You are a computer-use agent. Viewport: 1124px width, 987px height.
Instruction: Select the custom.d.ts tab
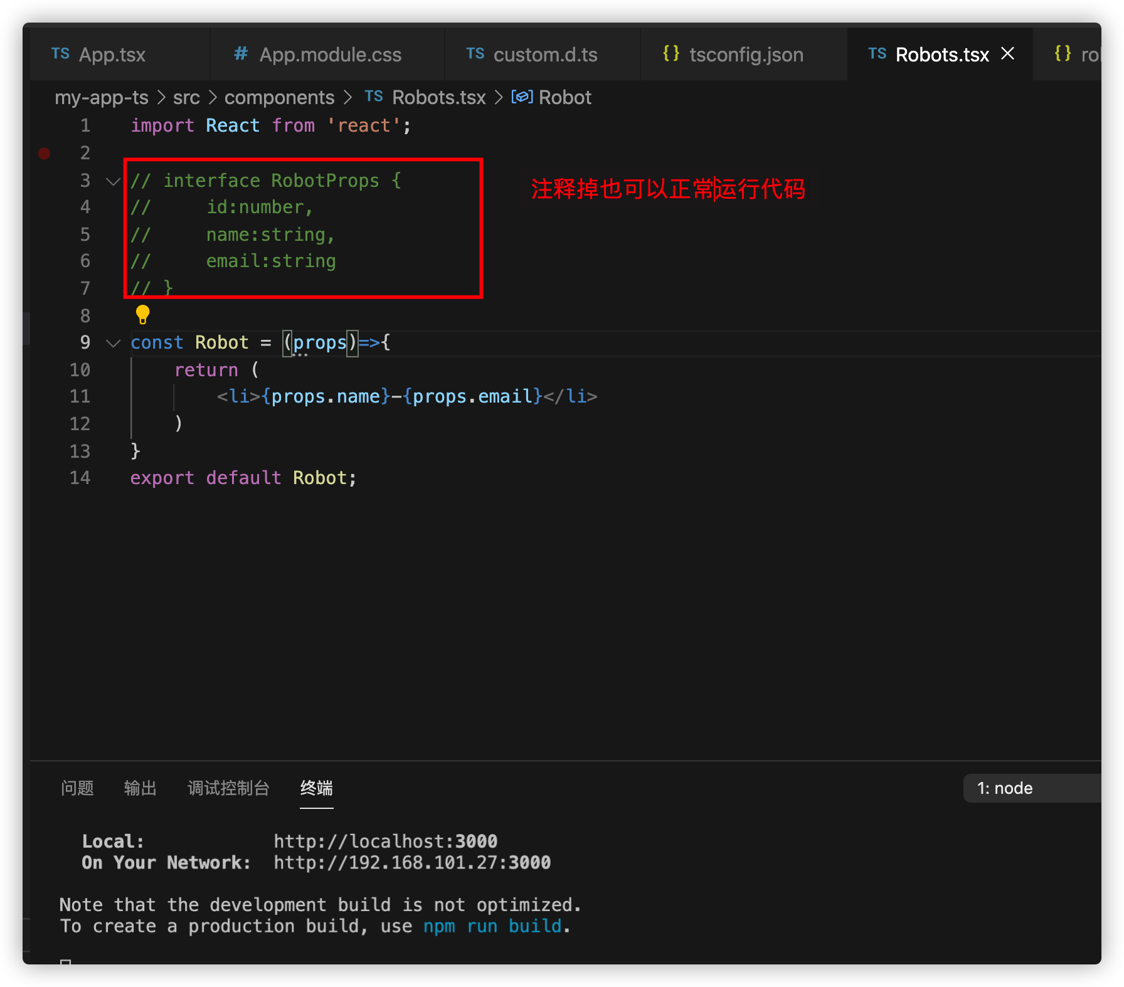click(543, 55)
